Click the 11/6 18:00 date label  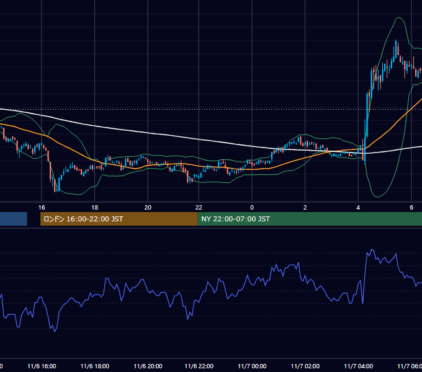[x=95, y=366]
